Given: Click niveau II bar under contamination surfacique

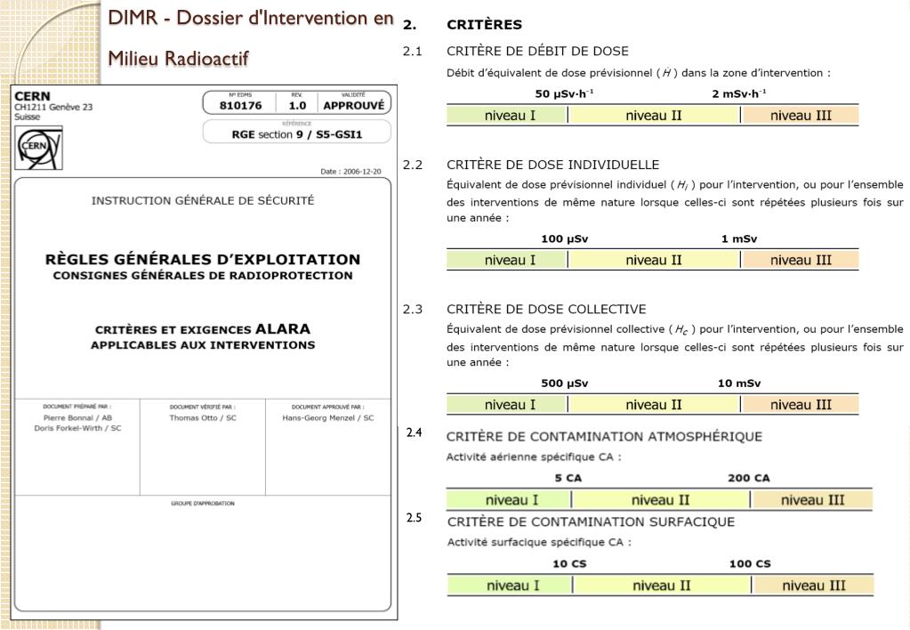Looking at the screenshot, I should (x=662, y=586).
